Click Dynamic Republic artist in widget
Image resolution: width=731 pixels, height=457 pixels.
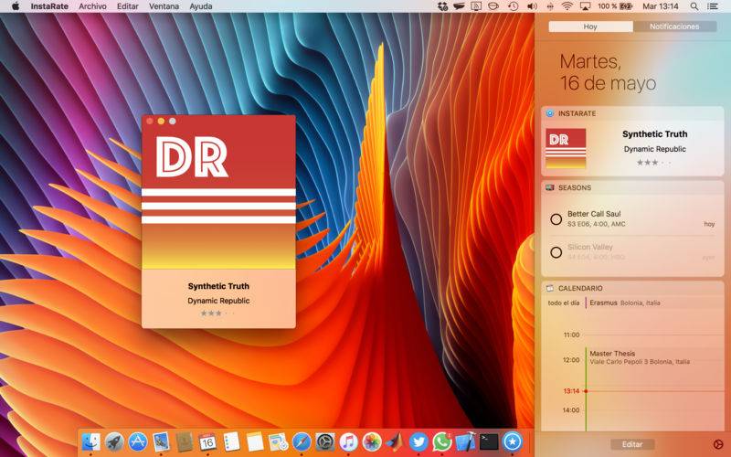point(654,149)
